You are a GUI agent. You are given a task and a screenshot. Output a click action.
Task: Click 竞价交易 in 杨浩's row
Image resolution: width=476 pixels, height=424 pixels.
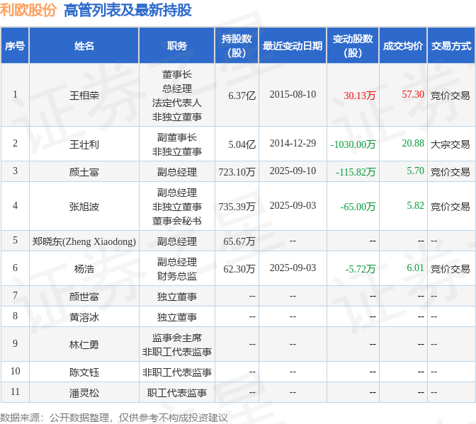pyautogui.click(x=450, y=269)
